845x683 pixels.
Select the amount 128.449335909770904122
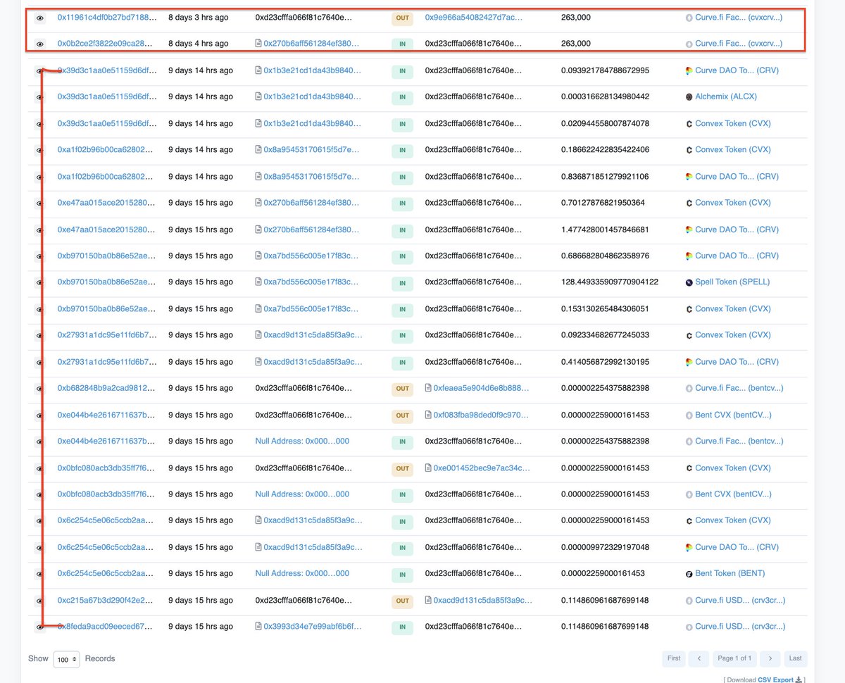pyautogui.click(x=610, y=282)
